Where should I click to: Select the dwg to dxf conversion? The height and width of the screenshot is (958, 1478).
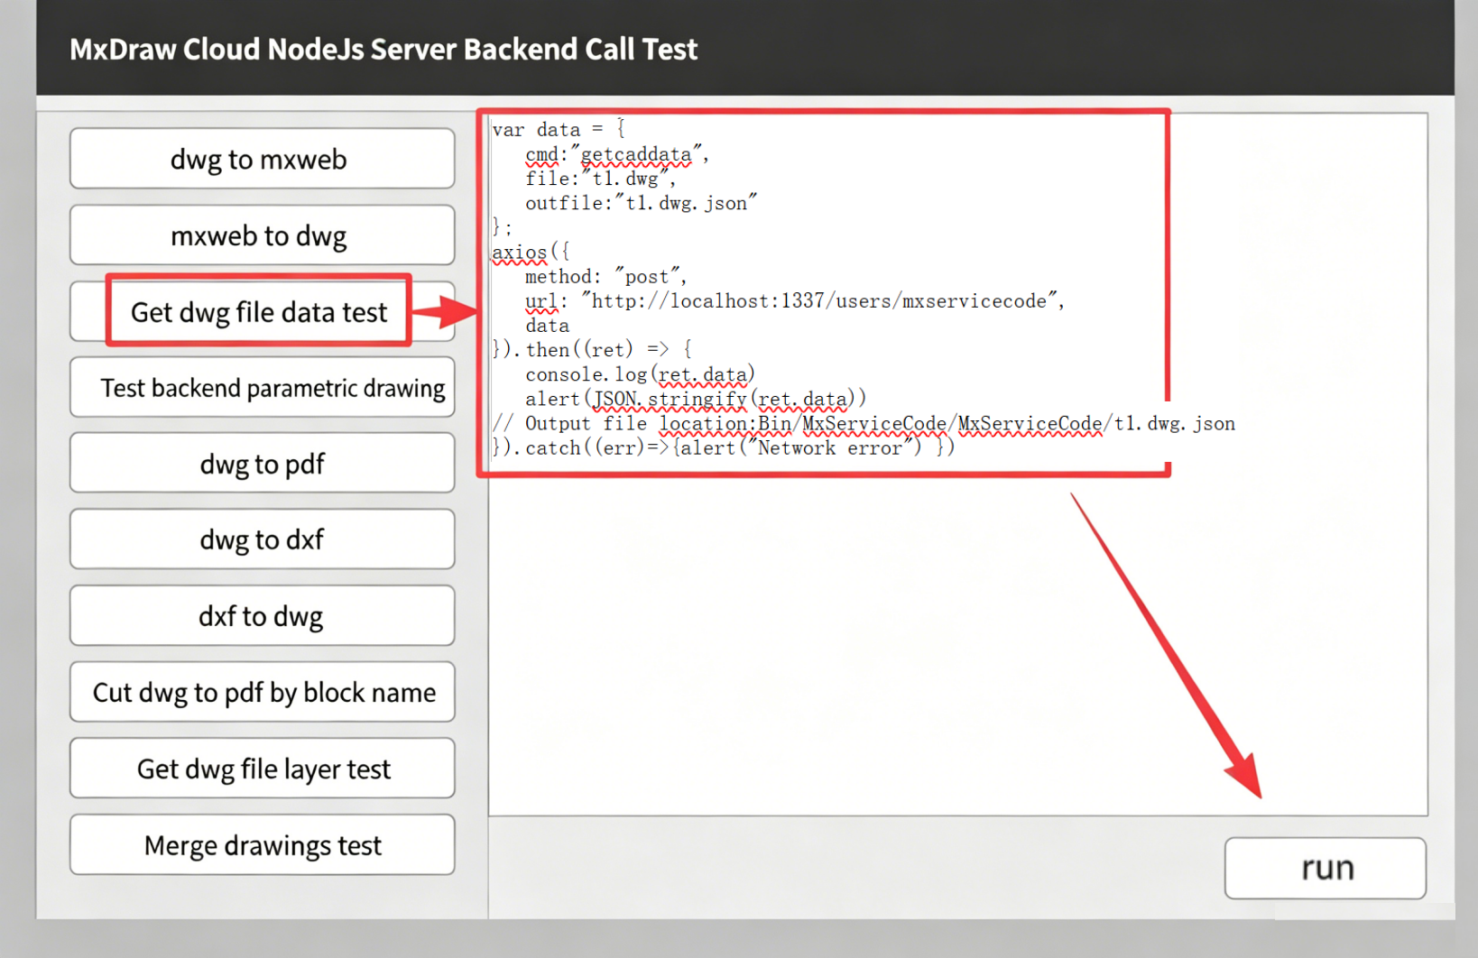(262, 539)
